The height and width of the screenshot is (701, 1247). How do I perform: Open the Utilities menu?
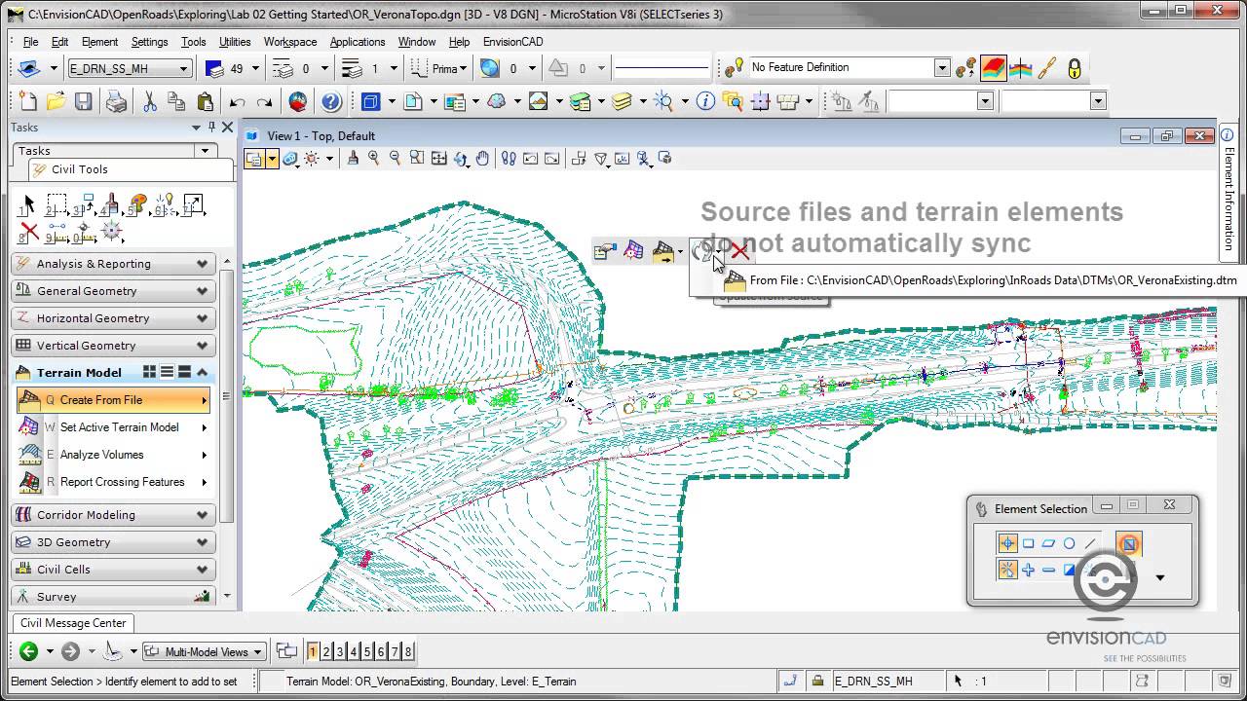tap(235, 42)
